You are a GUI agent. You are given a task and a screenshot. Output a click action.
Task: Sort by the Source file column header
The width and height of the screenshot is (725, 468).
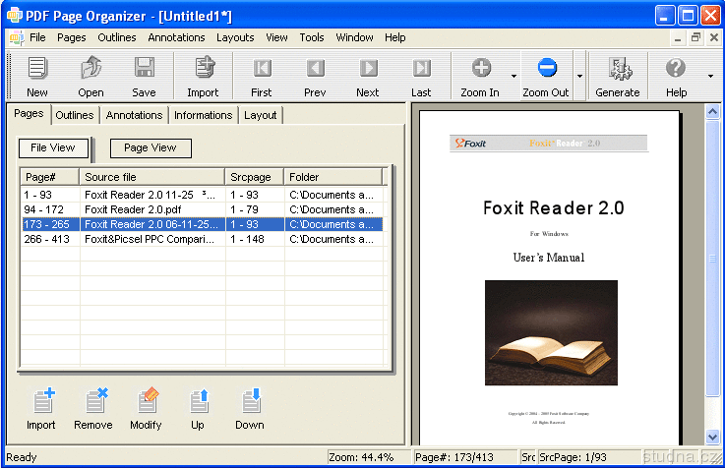(151, 177)
